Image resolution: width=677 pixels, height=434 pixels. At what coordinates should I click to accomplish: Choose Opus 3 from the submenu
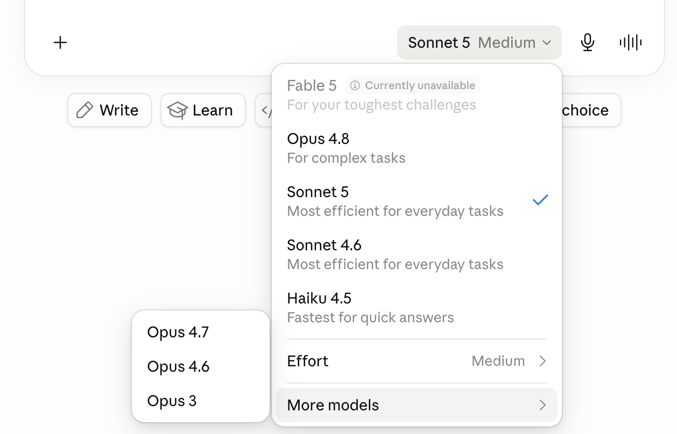tap(201, 401)
